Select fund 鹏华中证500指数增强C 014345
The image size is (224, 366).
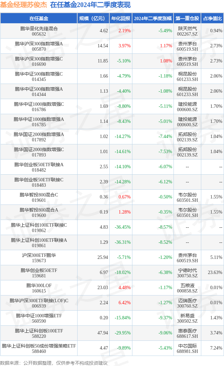(x=39, y=77)
